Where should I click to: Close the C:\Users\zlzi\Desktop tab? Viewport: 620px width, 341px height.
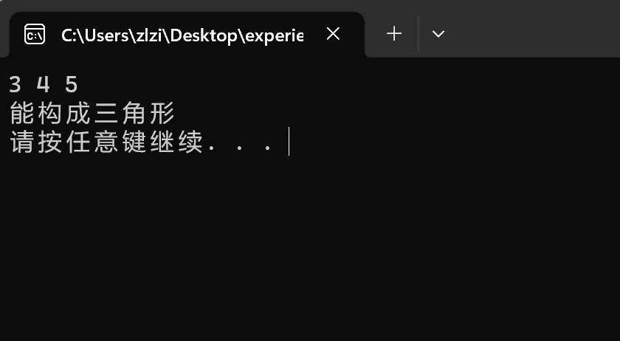(334, 34)
